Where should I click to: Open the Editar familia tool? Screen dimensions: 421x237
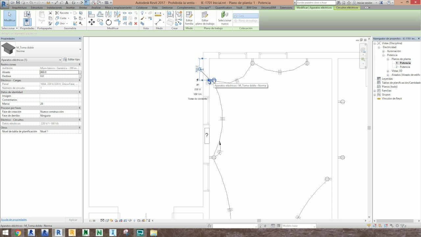[189, 18]
